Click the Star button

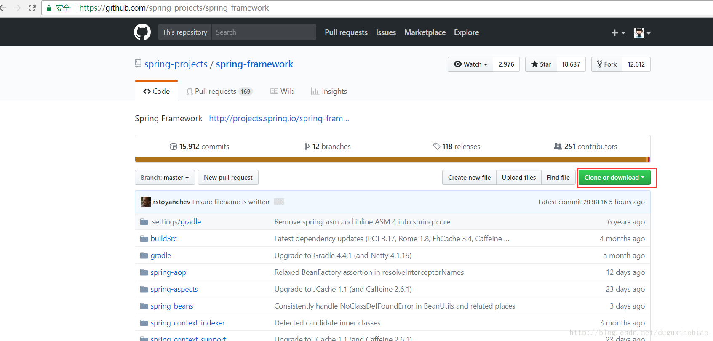tap(541, 64)
